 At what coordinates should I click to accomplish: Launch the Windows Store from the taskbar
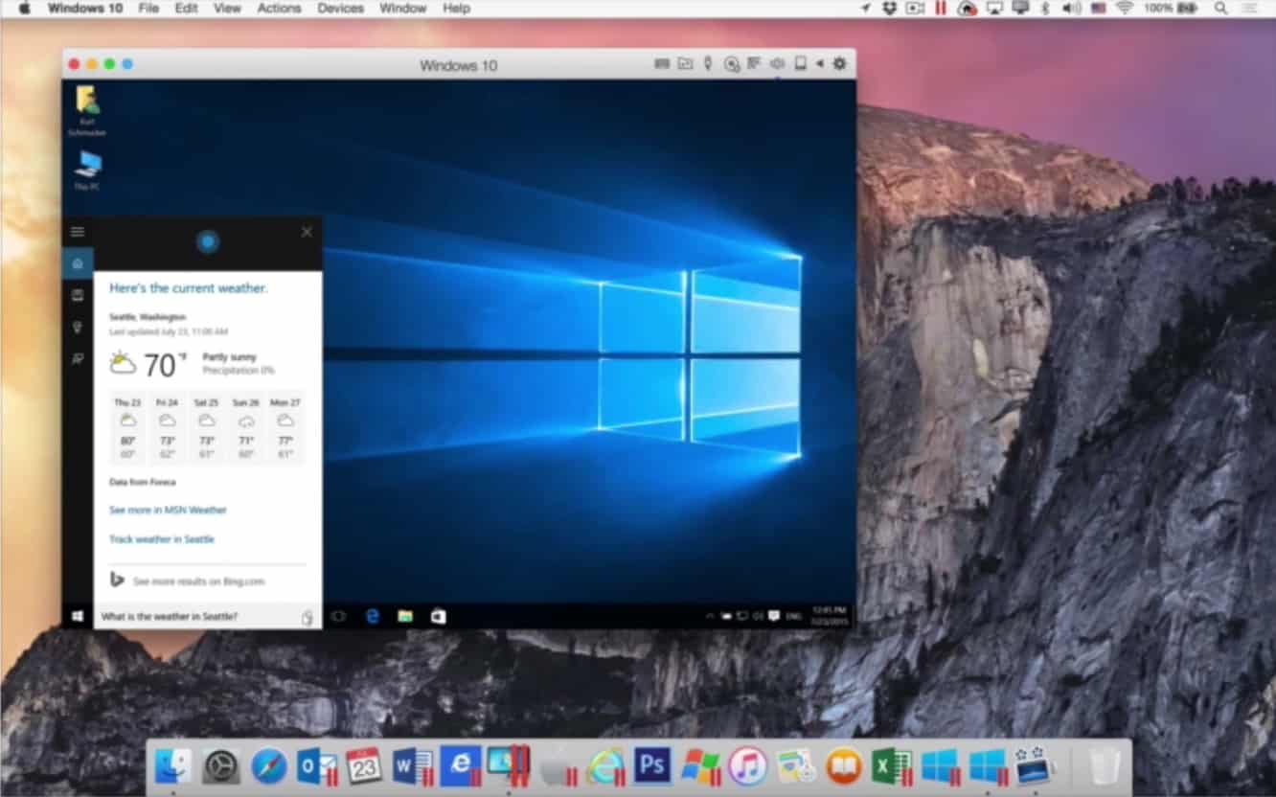438,617
